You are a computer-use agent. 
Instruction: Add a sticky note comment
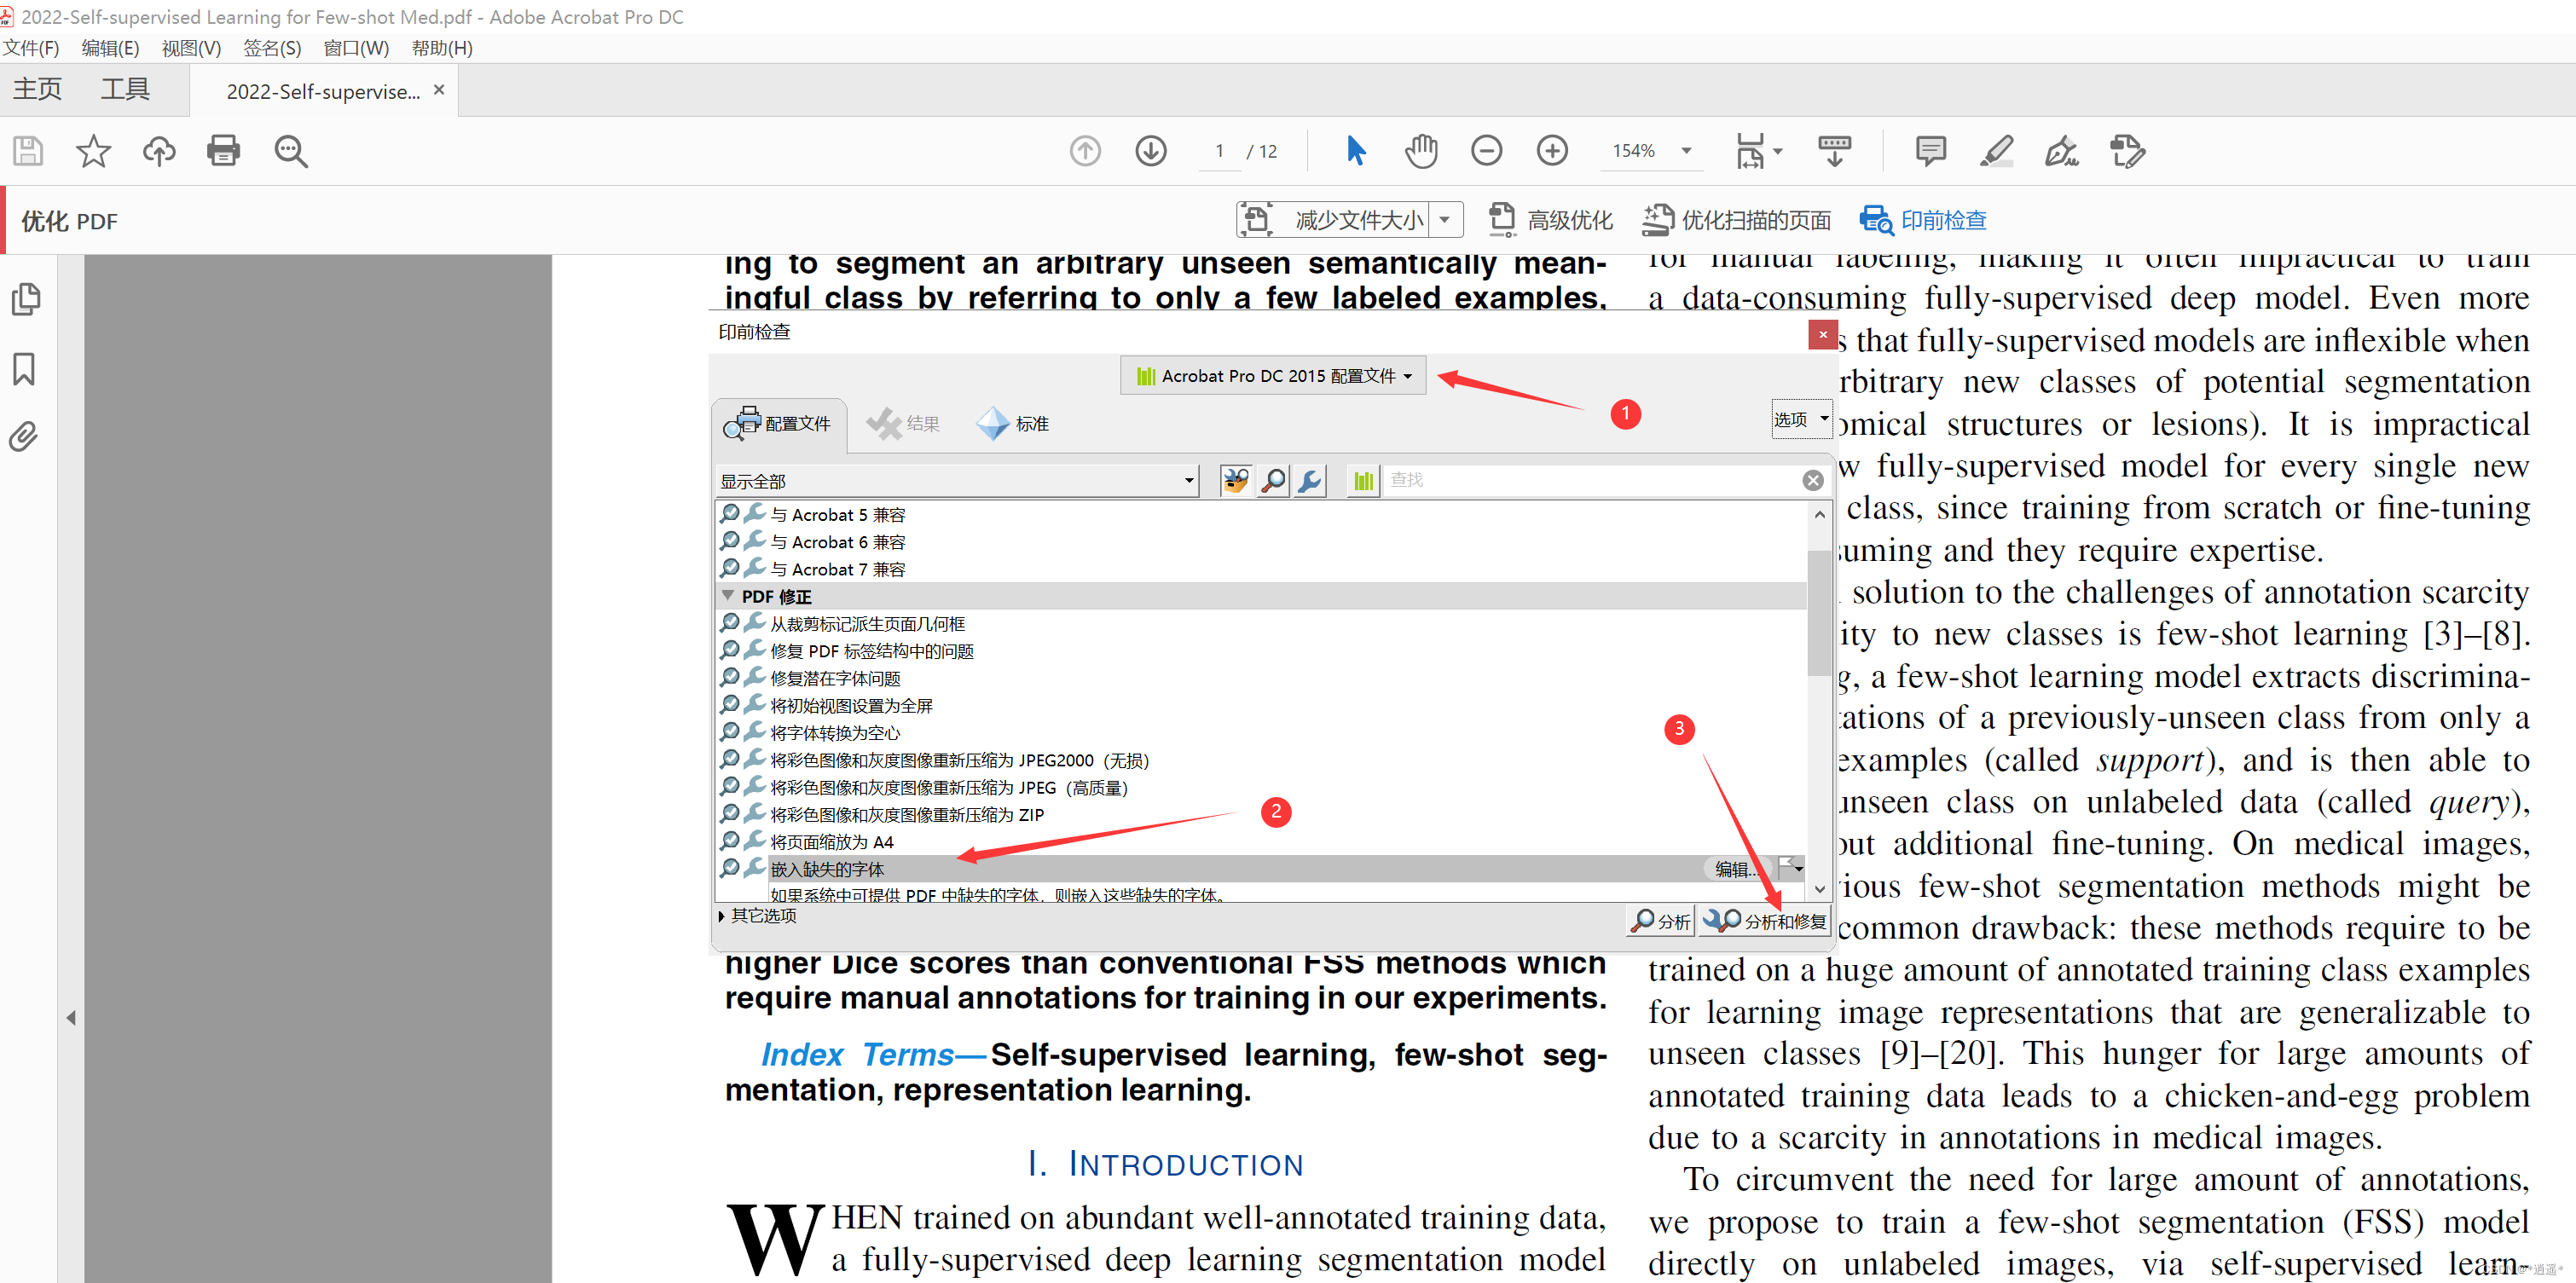[x=1930, y=151]
